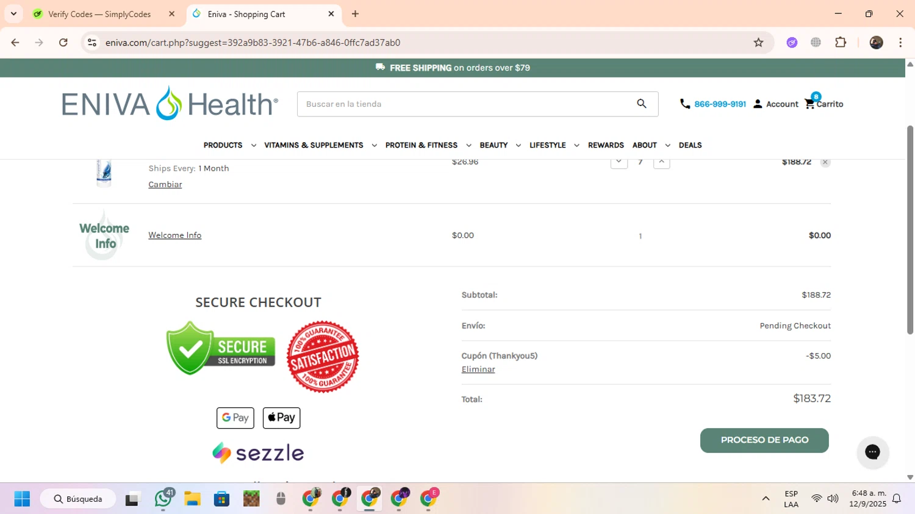
Task: Click the address bar URL
Action: click(x=253, y=43)
